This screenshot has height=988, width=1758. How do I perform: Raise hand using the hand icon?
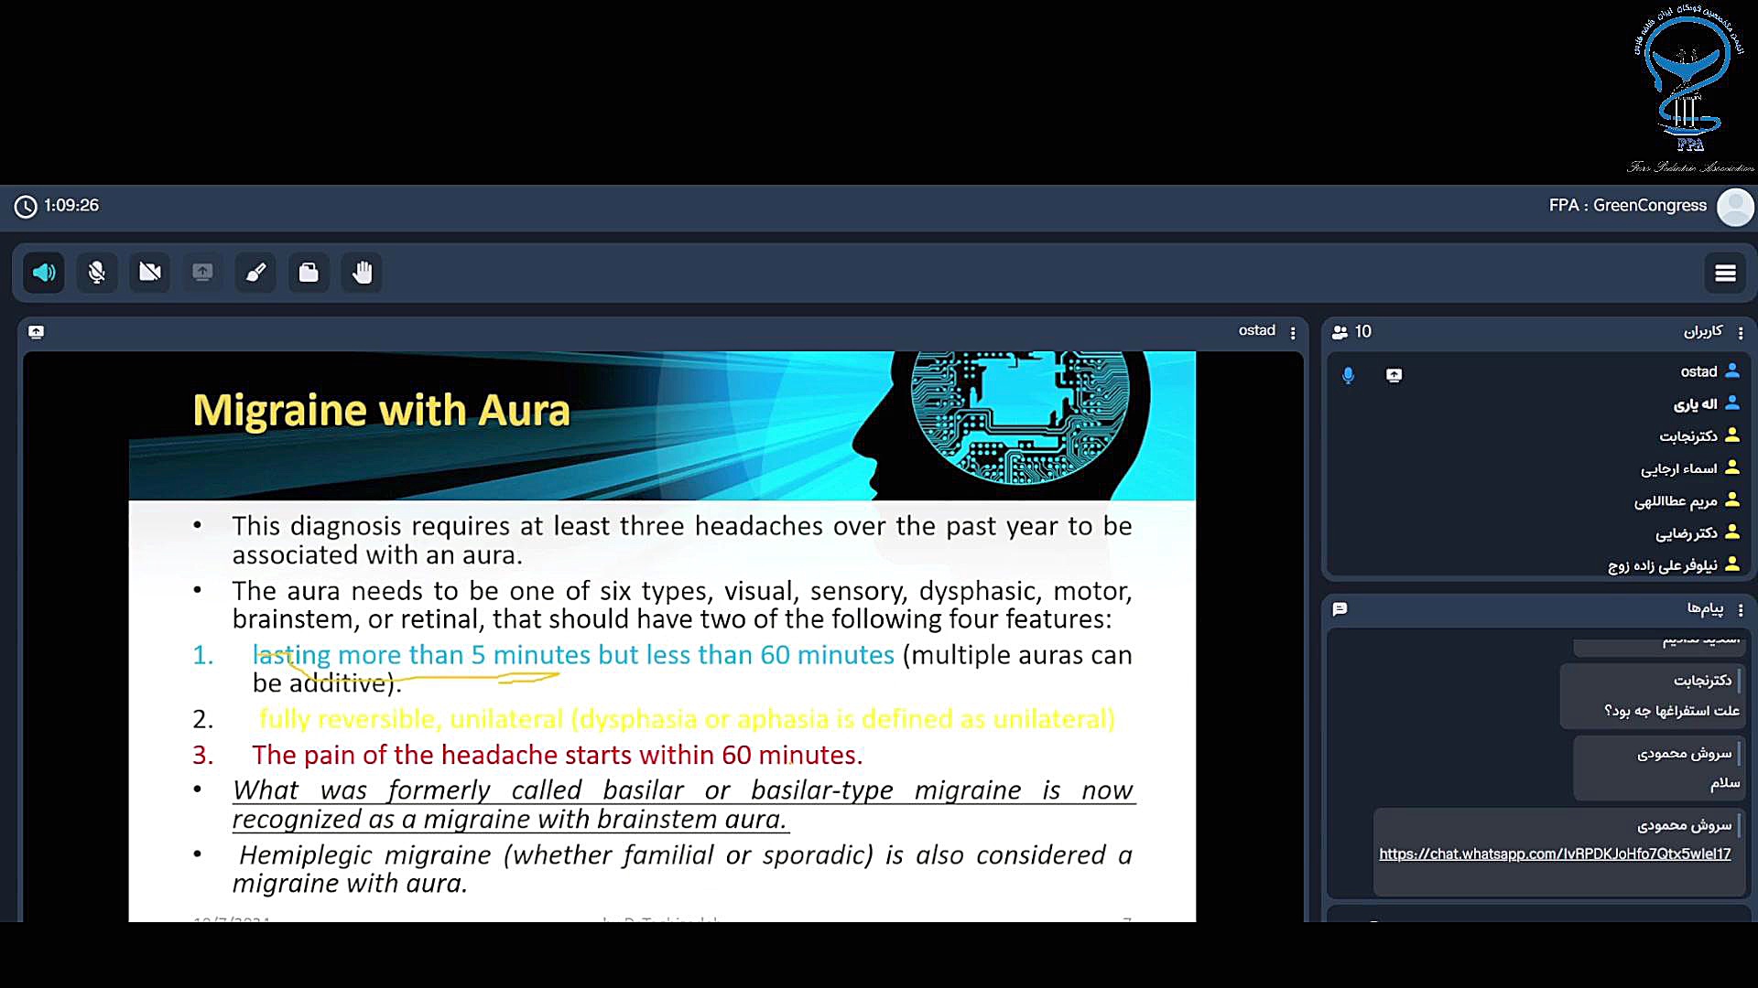(362, 273)
